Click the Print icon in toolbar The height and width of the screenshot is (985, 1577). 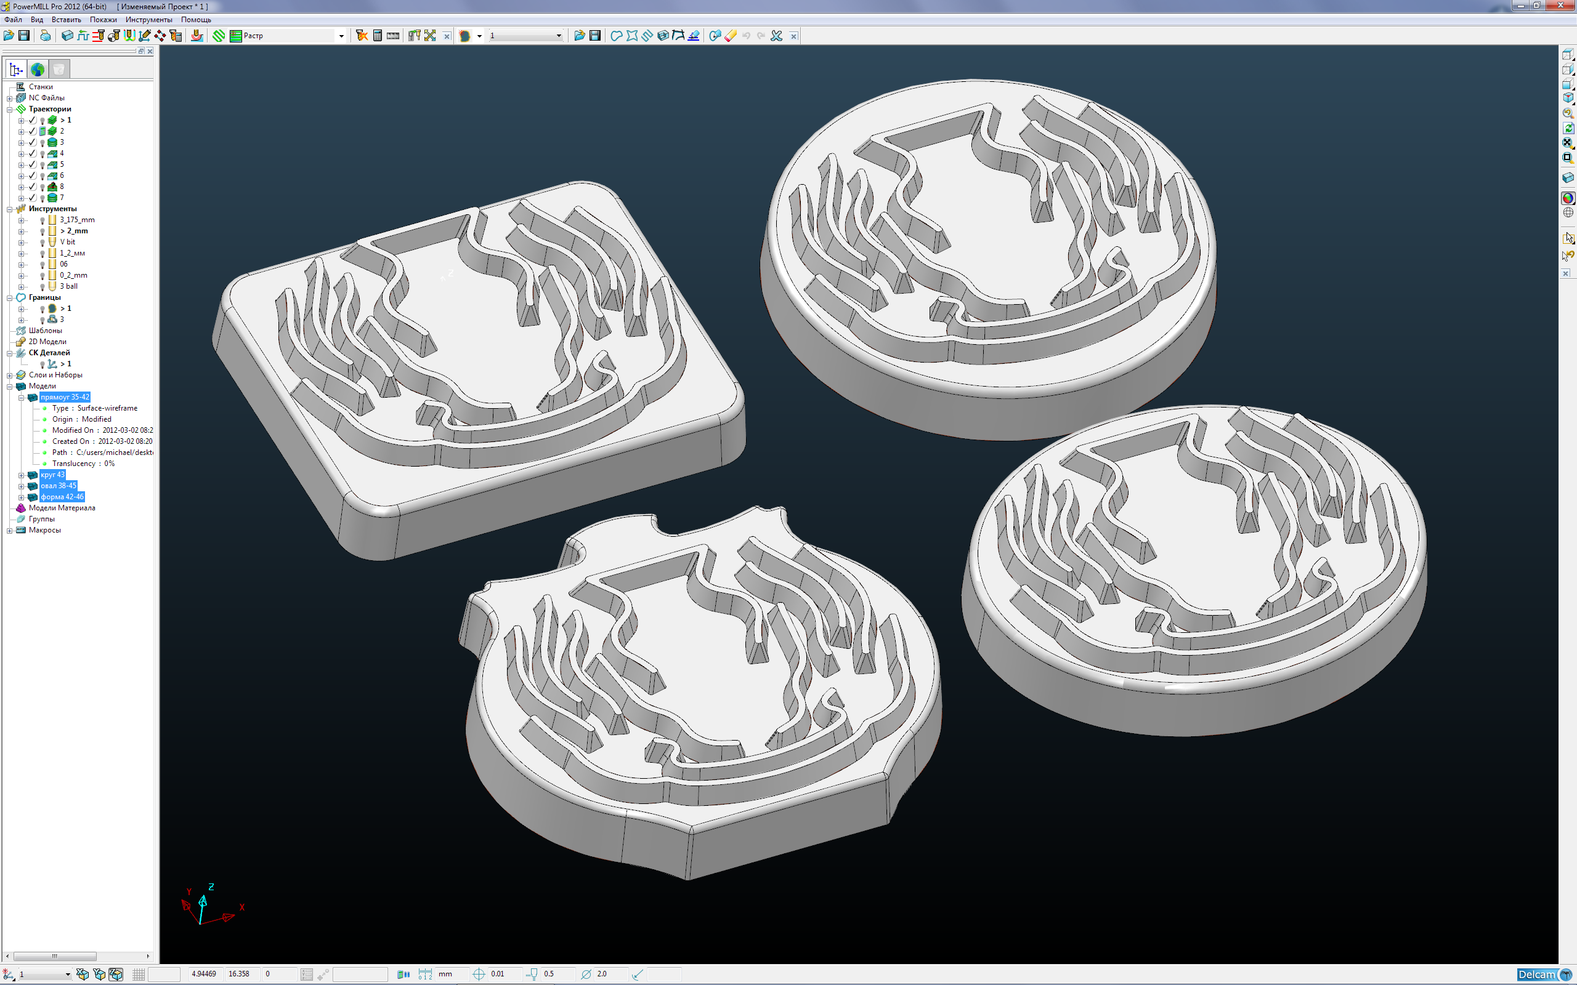[45, 36]
